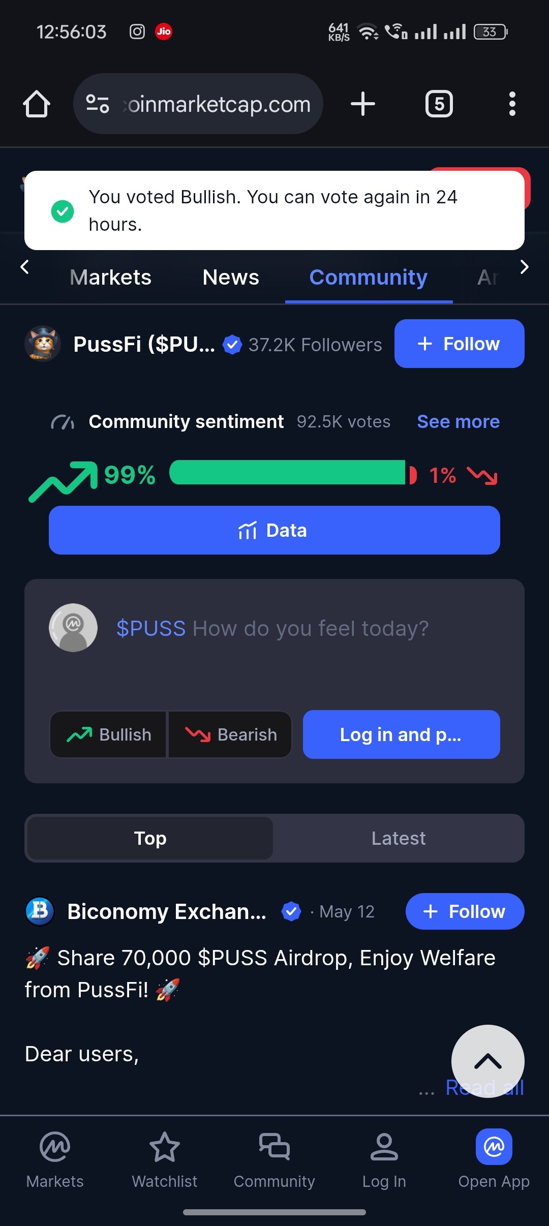Image resolution: width=549 pixels, height=1226 pixels.
Task: Open See more for community sentiment
Action: [x=458, y=421]
